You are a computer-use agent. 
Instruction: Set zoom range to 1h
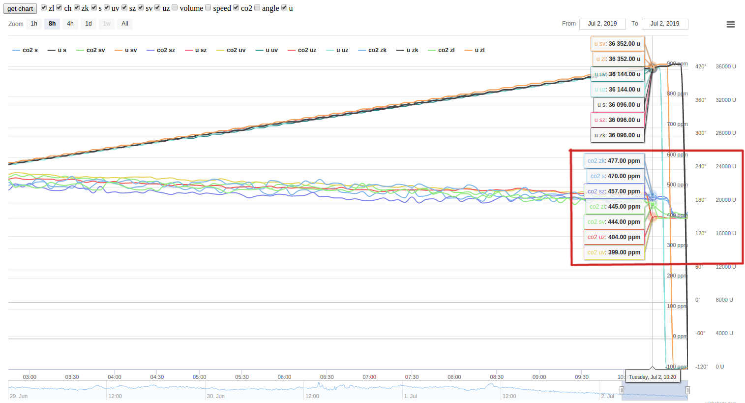pyautogui.click(x=34, y=24)
